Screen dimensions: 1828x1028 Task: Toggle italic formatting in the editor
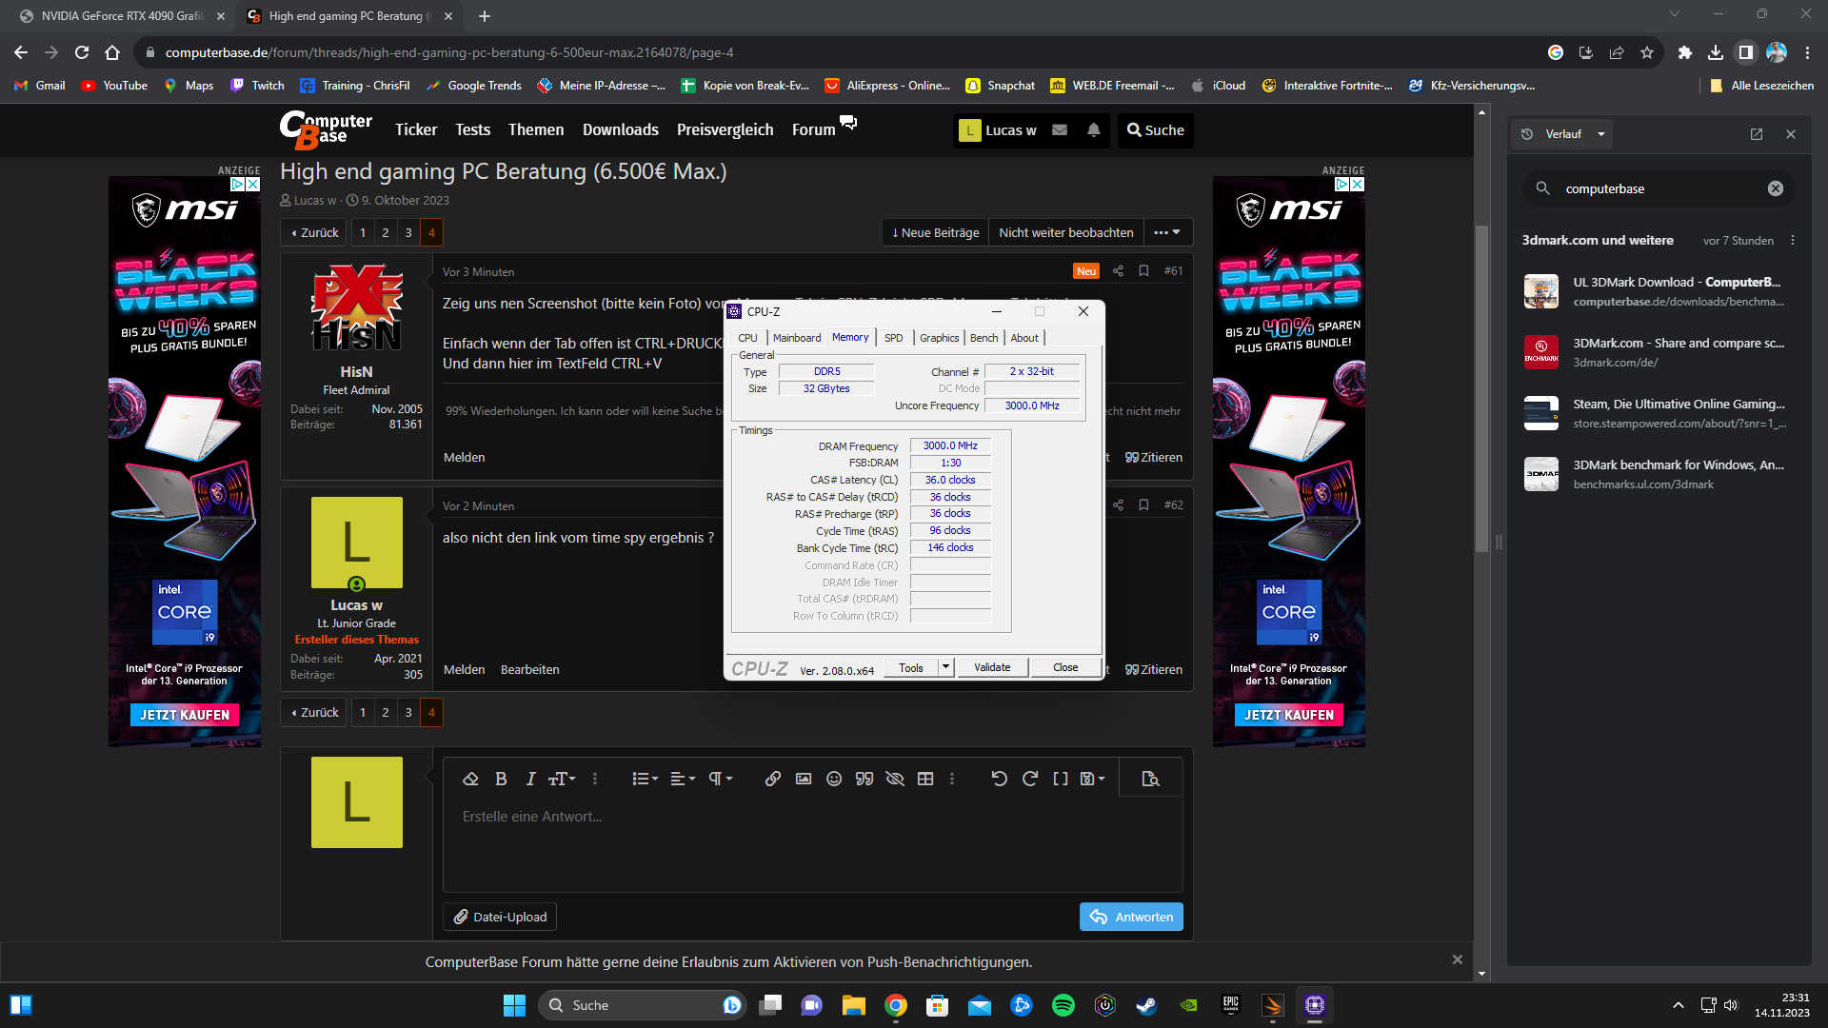click(x=530, y=778)
